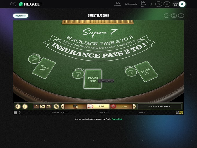Place bet on the center betting spot
The image size is (197, 148).
coord(93,79)
